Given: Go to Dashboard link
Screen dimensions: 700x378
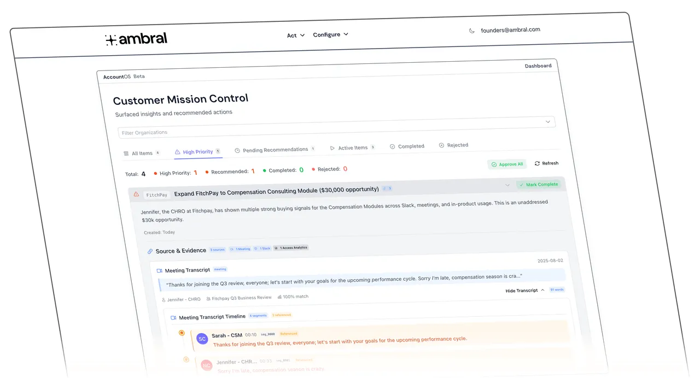Looking at the screenshot, I should [538, 66].
